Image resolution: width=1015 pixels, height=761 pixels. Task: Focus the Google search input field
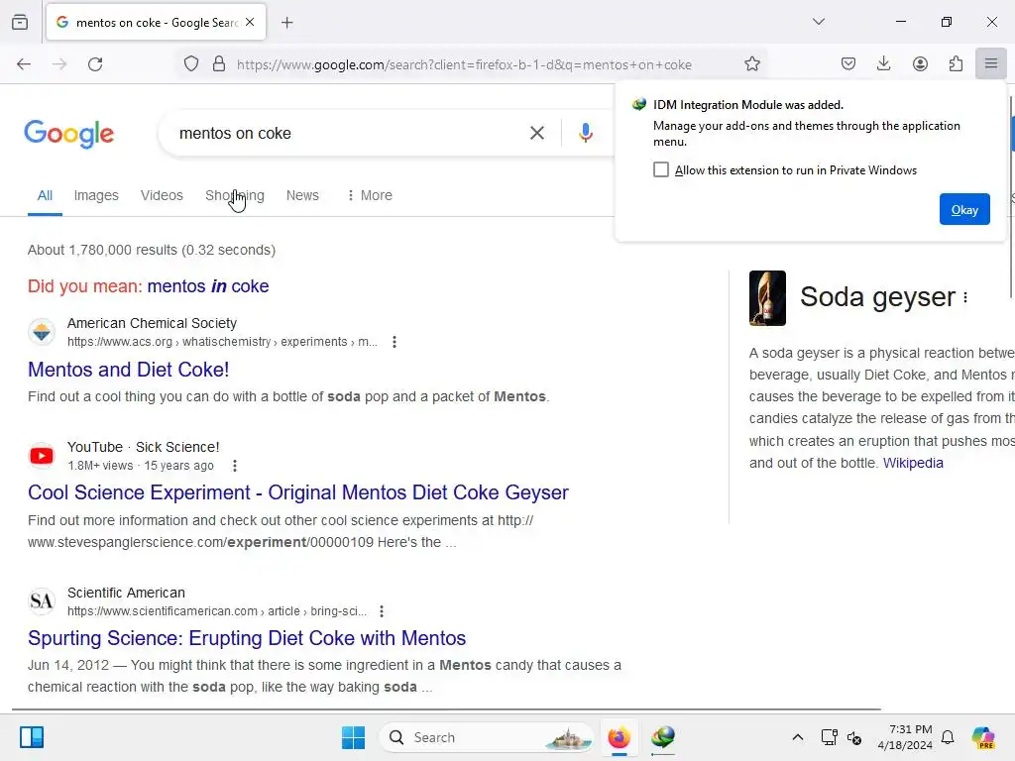[x=350, y=134]
